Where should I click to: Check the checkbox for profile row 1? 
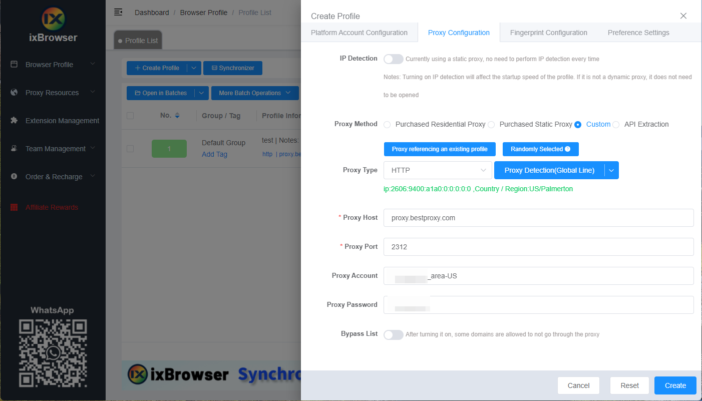(130, 149)
